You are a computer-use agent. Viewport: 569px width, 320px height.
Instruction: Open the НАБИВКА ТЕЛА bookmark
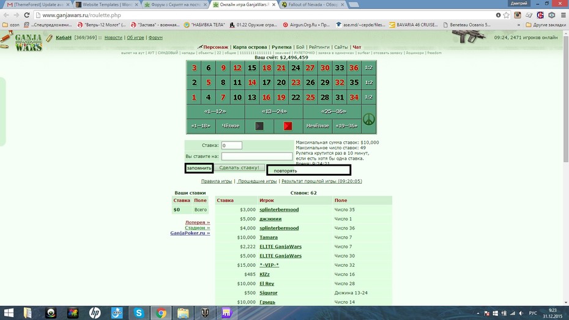(x=204, y=24)
